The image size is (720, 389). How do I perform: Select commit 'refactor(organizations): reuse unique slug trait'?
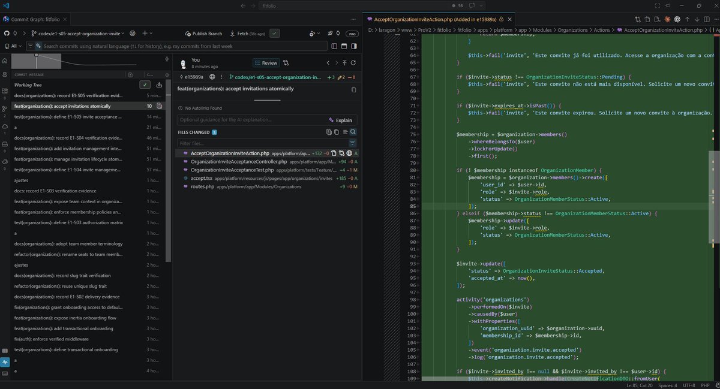pyautogui.click(x=87, y=286)
